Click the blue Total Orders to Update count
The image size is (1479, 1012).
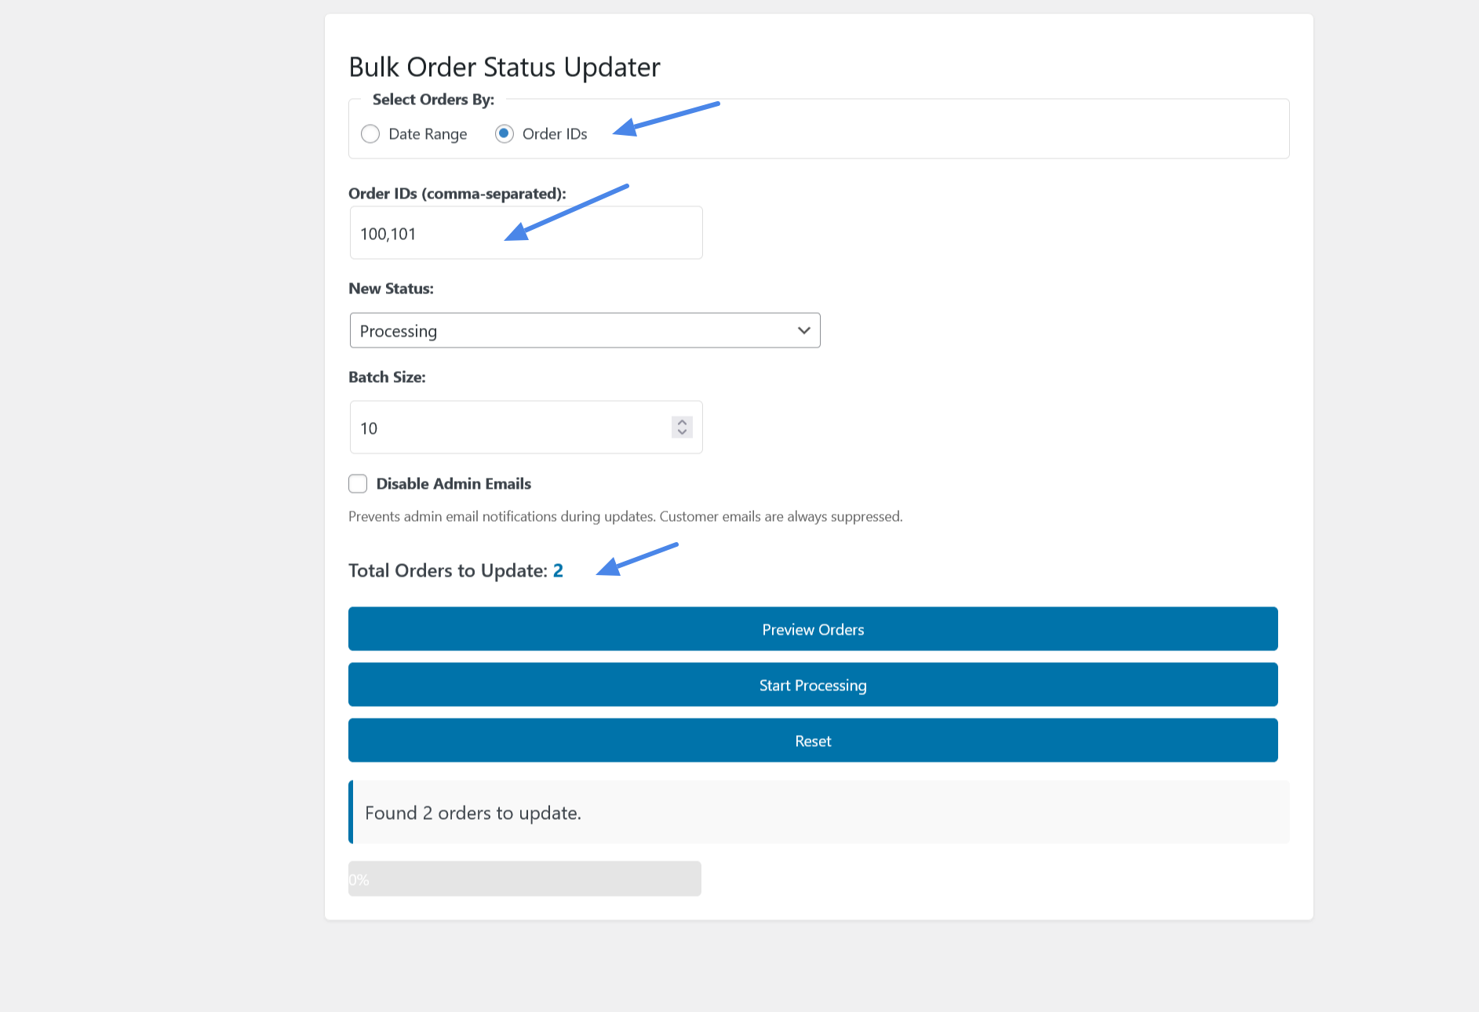pos(557,570)
